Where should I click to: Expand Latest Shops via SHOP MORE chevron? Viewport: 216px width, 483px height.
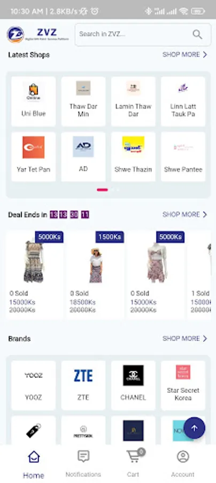point(205,55)
